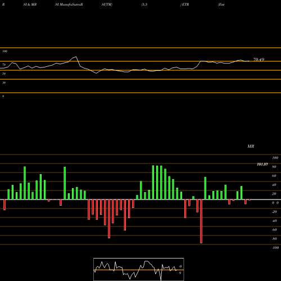Click the MR panel title

(251, 146)
